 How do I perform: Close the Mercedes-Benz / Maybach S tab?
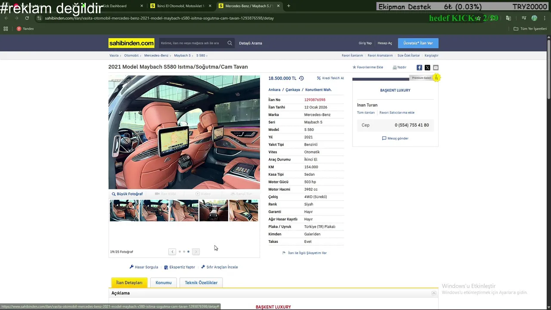(x=279, y=6)
